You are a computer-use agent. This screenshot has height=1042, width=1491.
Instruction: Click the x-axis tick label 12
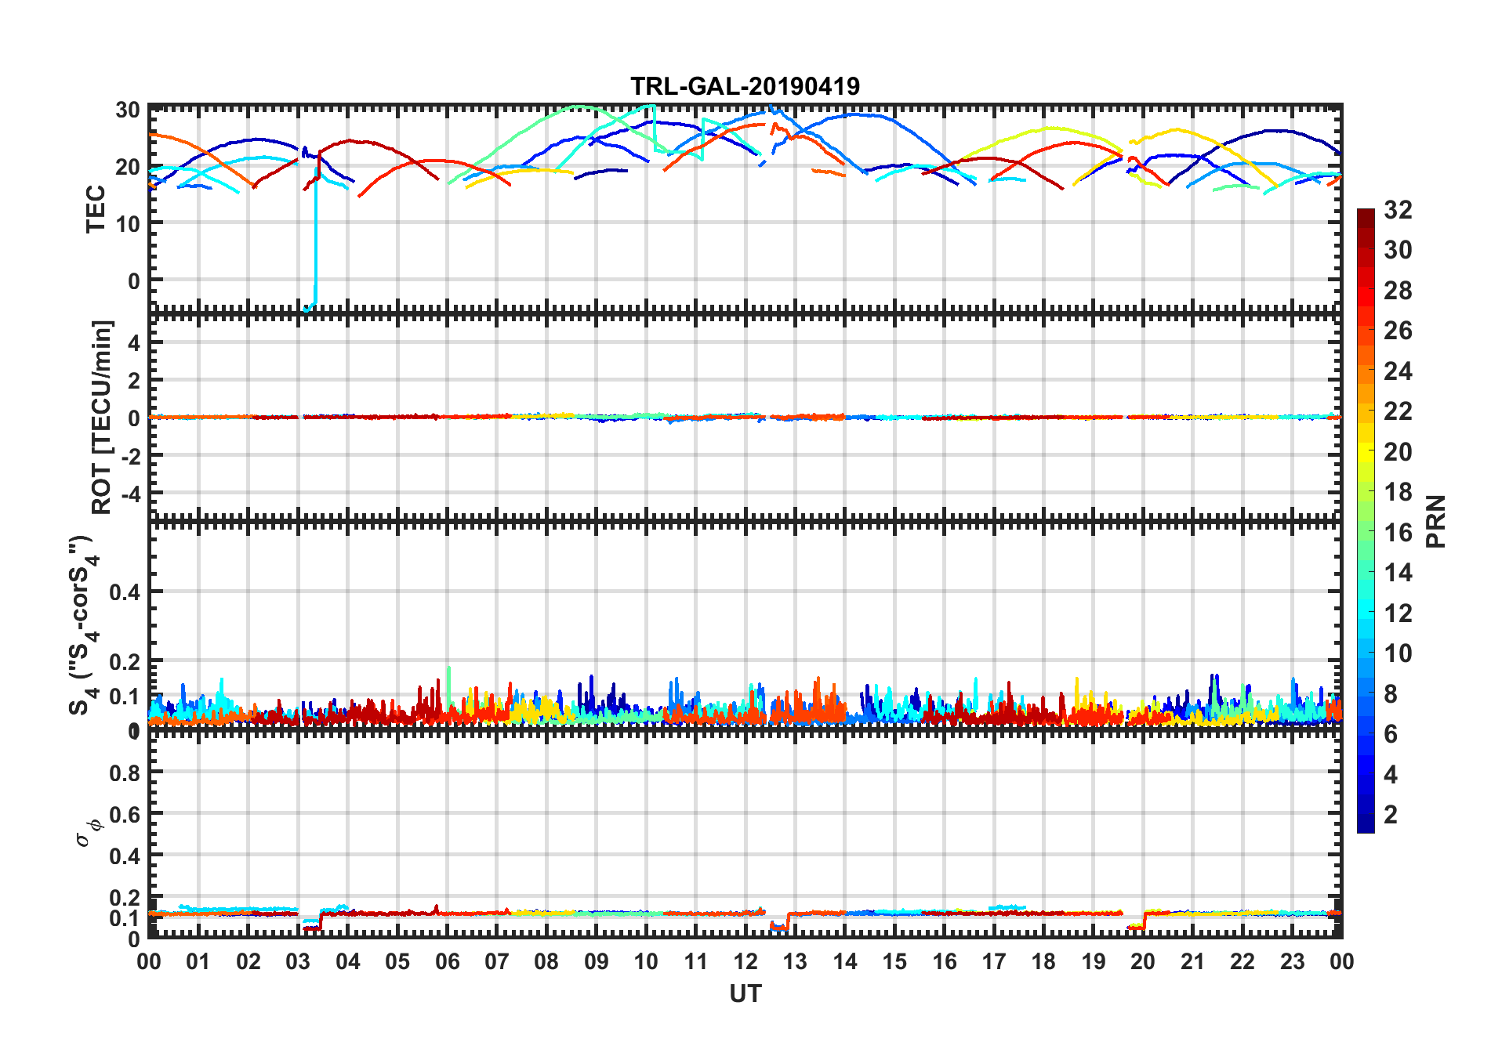745,961
